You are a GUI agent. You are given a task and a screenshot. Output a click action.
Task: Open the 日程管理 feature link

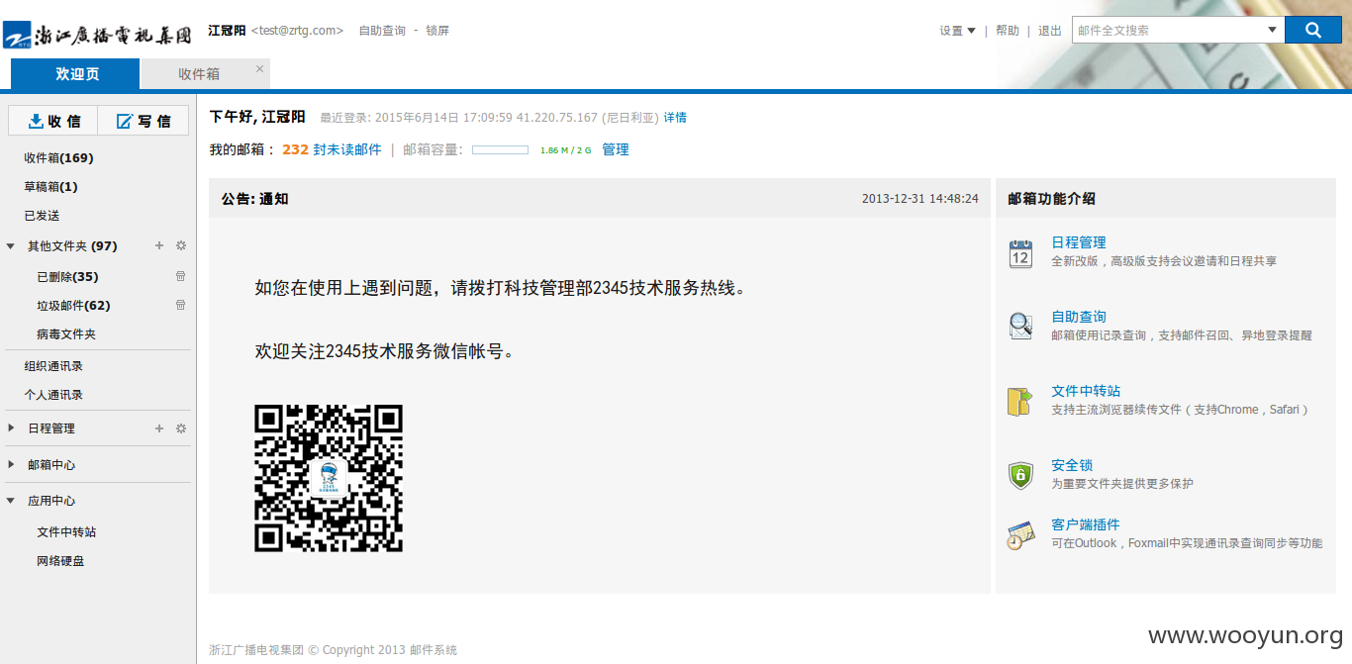(x=1079, y=241)
